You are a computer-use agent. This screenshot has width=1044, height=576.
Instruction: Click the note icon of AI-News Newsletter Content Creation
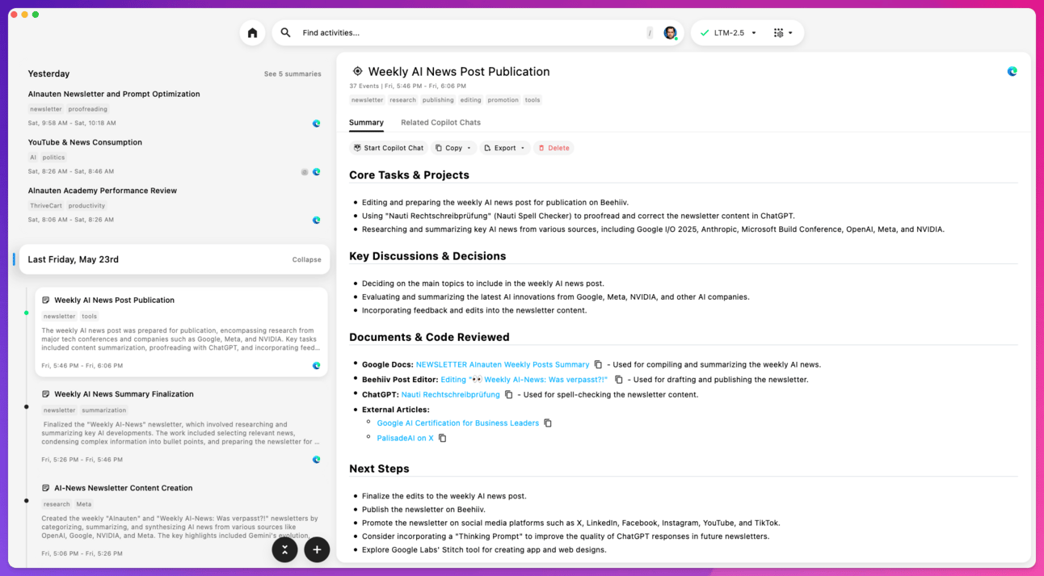point(46,488)
